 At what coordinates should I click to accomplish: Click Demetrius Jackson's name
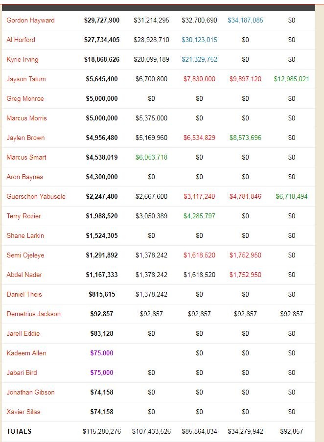click(33, 314)
